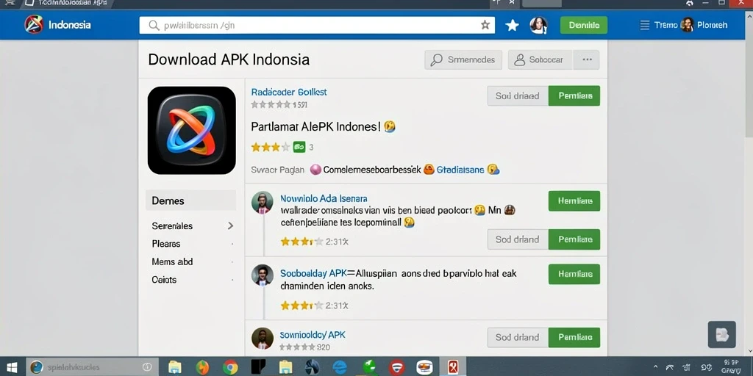Click the orange emoji before Gtadiaisane
Viewport: 753px width, 376px height.
[429, 170]
